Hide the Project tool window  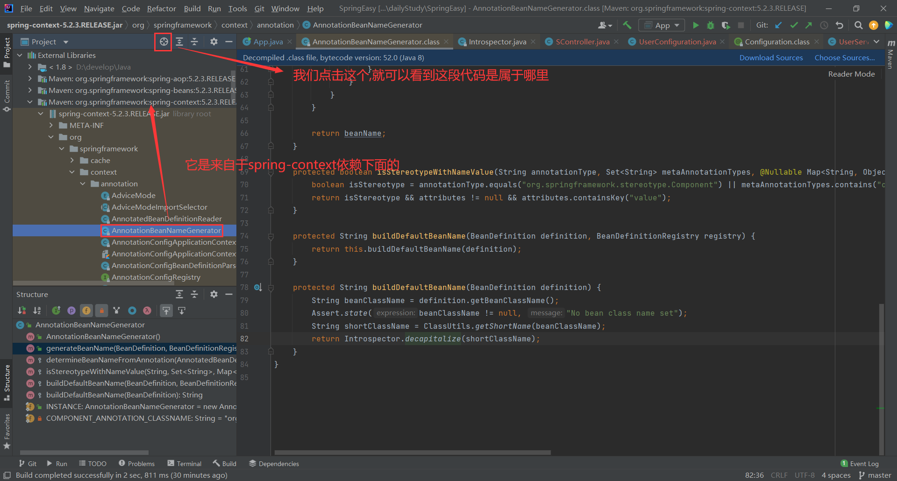point(229,42)
